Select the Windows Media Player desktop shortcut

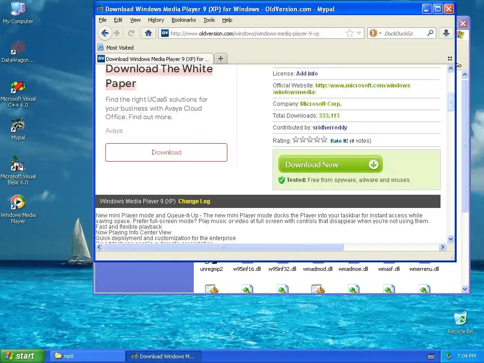tap(18, 209)
